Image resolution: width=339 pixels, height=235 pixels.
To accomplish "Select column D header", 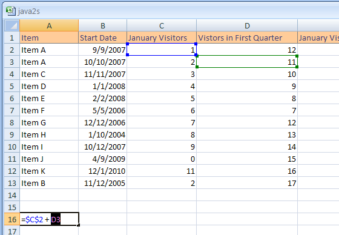I will [247, 25].
